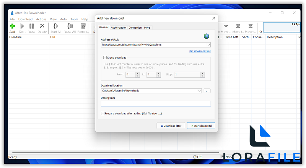
Task: Expand the Download location dropdown
Action: (199, 91)
